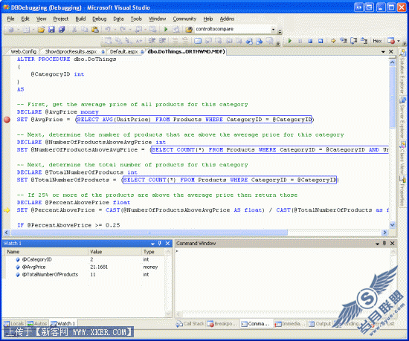Step Out using the debug toolbar icon

[x=364, y=41]
